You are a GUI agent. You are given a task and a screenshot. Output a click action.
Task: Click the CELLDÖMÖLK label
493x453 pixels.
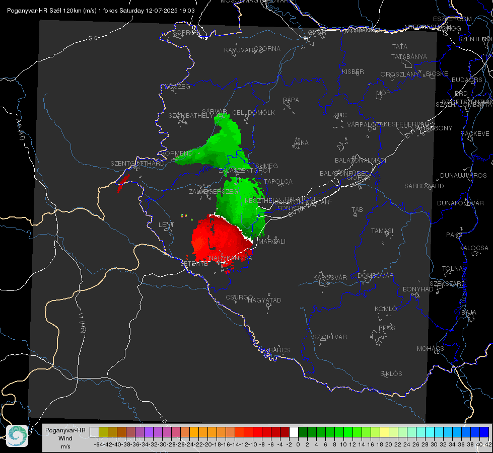tap(253, 113)
